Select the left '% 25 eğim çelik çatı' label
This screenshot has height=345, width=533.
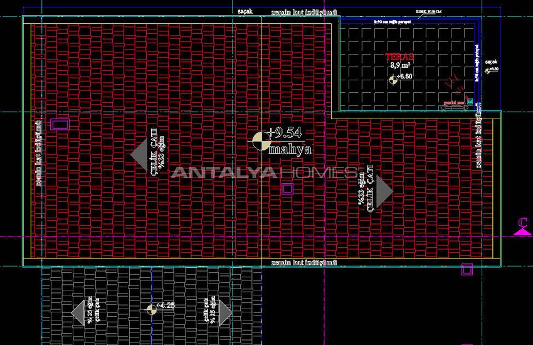pyautogui.click(x=93, y=309)
